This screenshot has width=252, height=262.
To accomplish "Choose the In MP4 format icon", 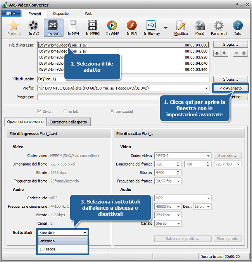I will tap(72, 26).
